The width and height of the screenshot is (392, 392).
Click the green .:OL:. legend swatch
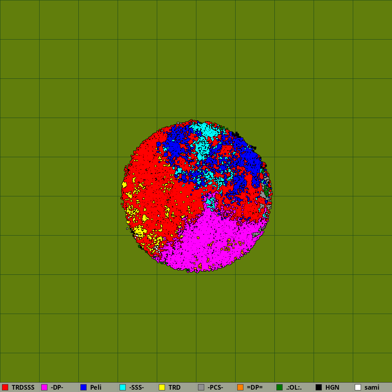279,387
